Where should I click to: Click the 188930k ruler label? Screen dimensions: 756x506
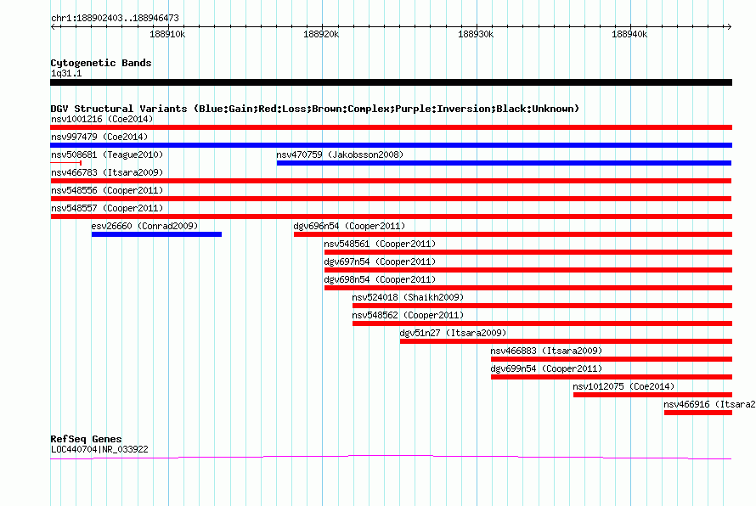click(476, 34)
